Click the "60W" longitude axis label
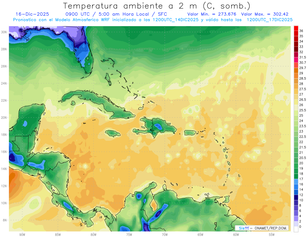Image resolution: width=308 pixels, height=238 pixels. pyautogui.click(x=236, y=235)
